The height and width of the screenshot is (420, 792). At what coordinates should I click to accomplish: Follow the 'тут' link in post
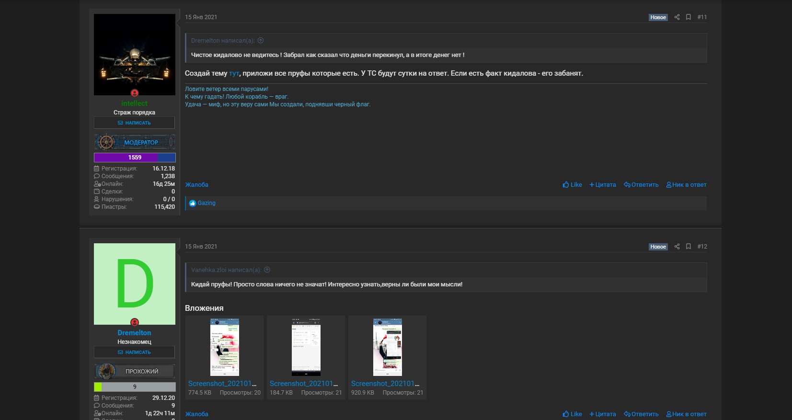coord(234,73)
